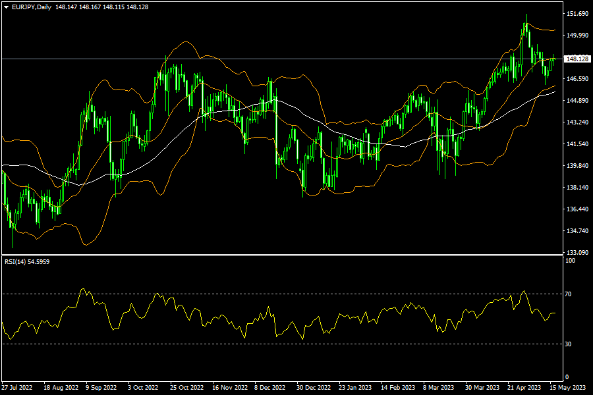Image resolution: width=593 pixels, height=395 pixels.
Task: Select the EURJPY,Daily chart title
Action: click(32, 7)
